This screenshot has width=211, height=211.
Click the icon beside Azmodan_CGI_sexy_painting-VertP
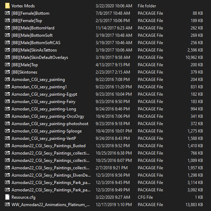pos(7,138)
